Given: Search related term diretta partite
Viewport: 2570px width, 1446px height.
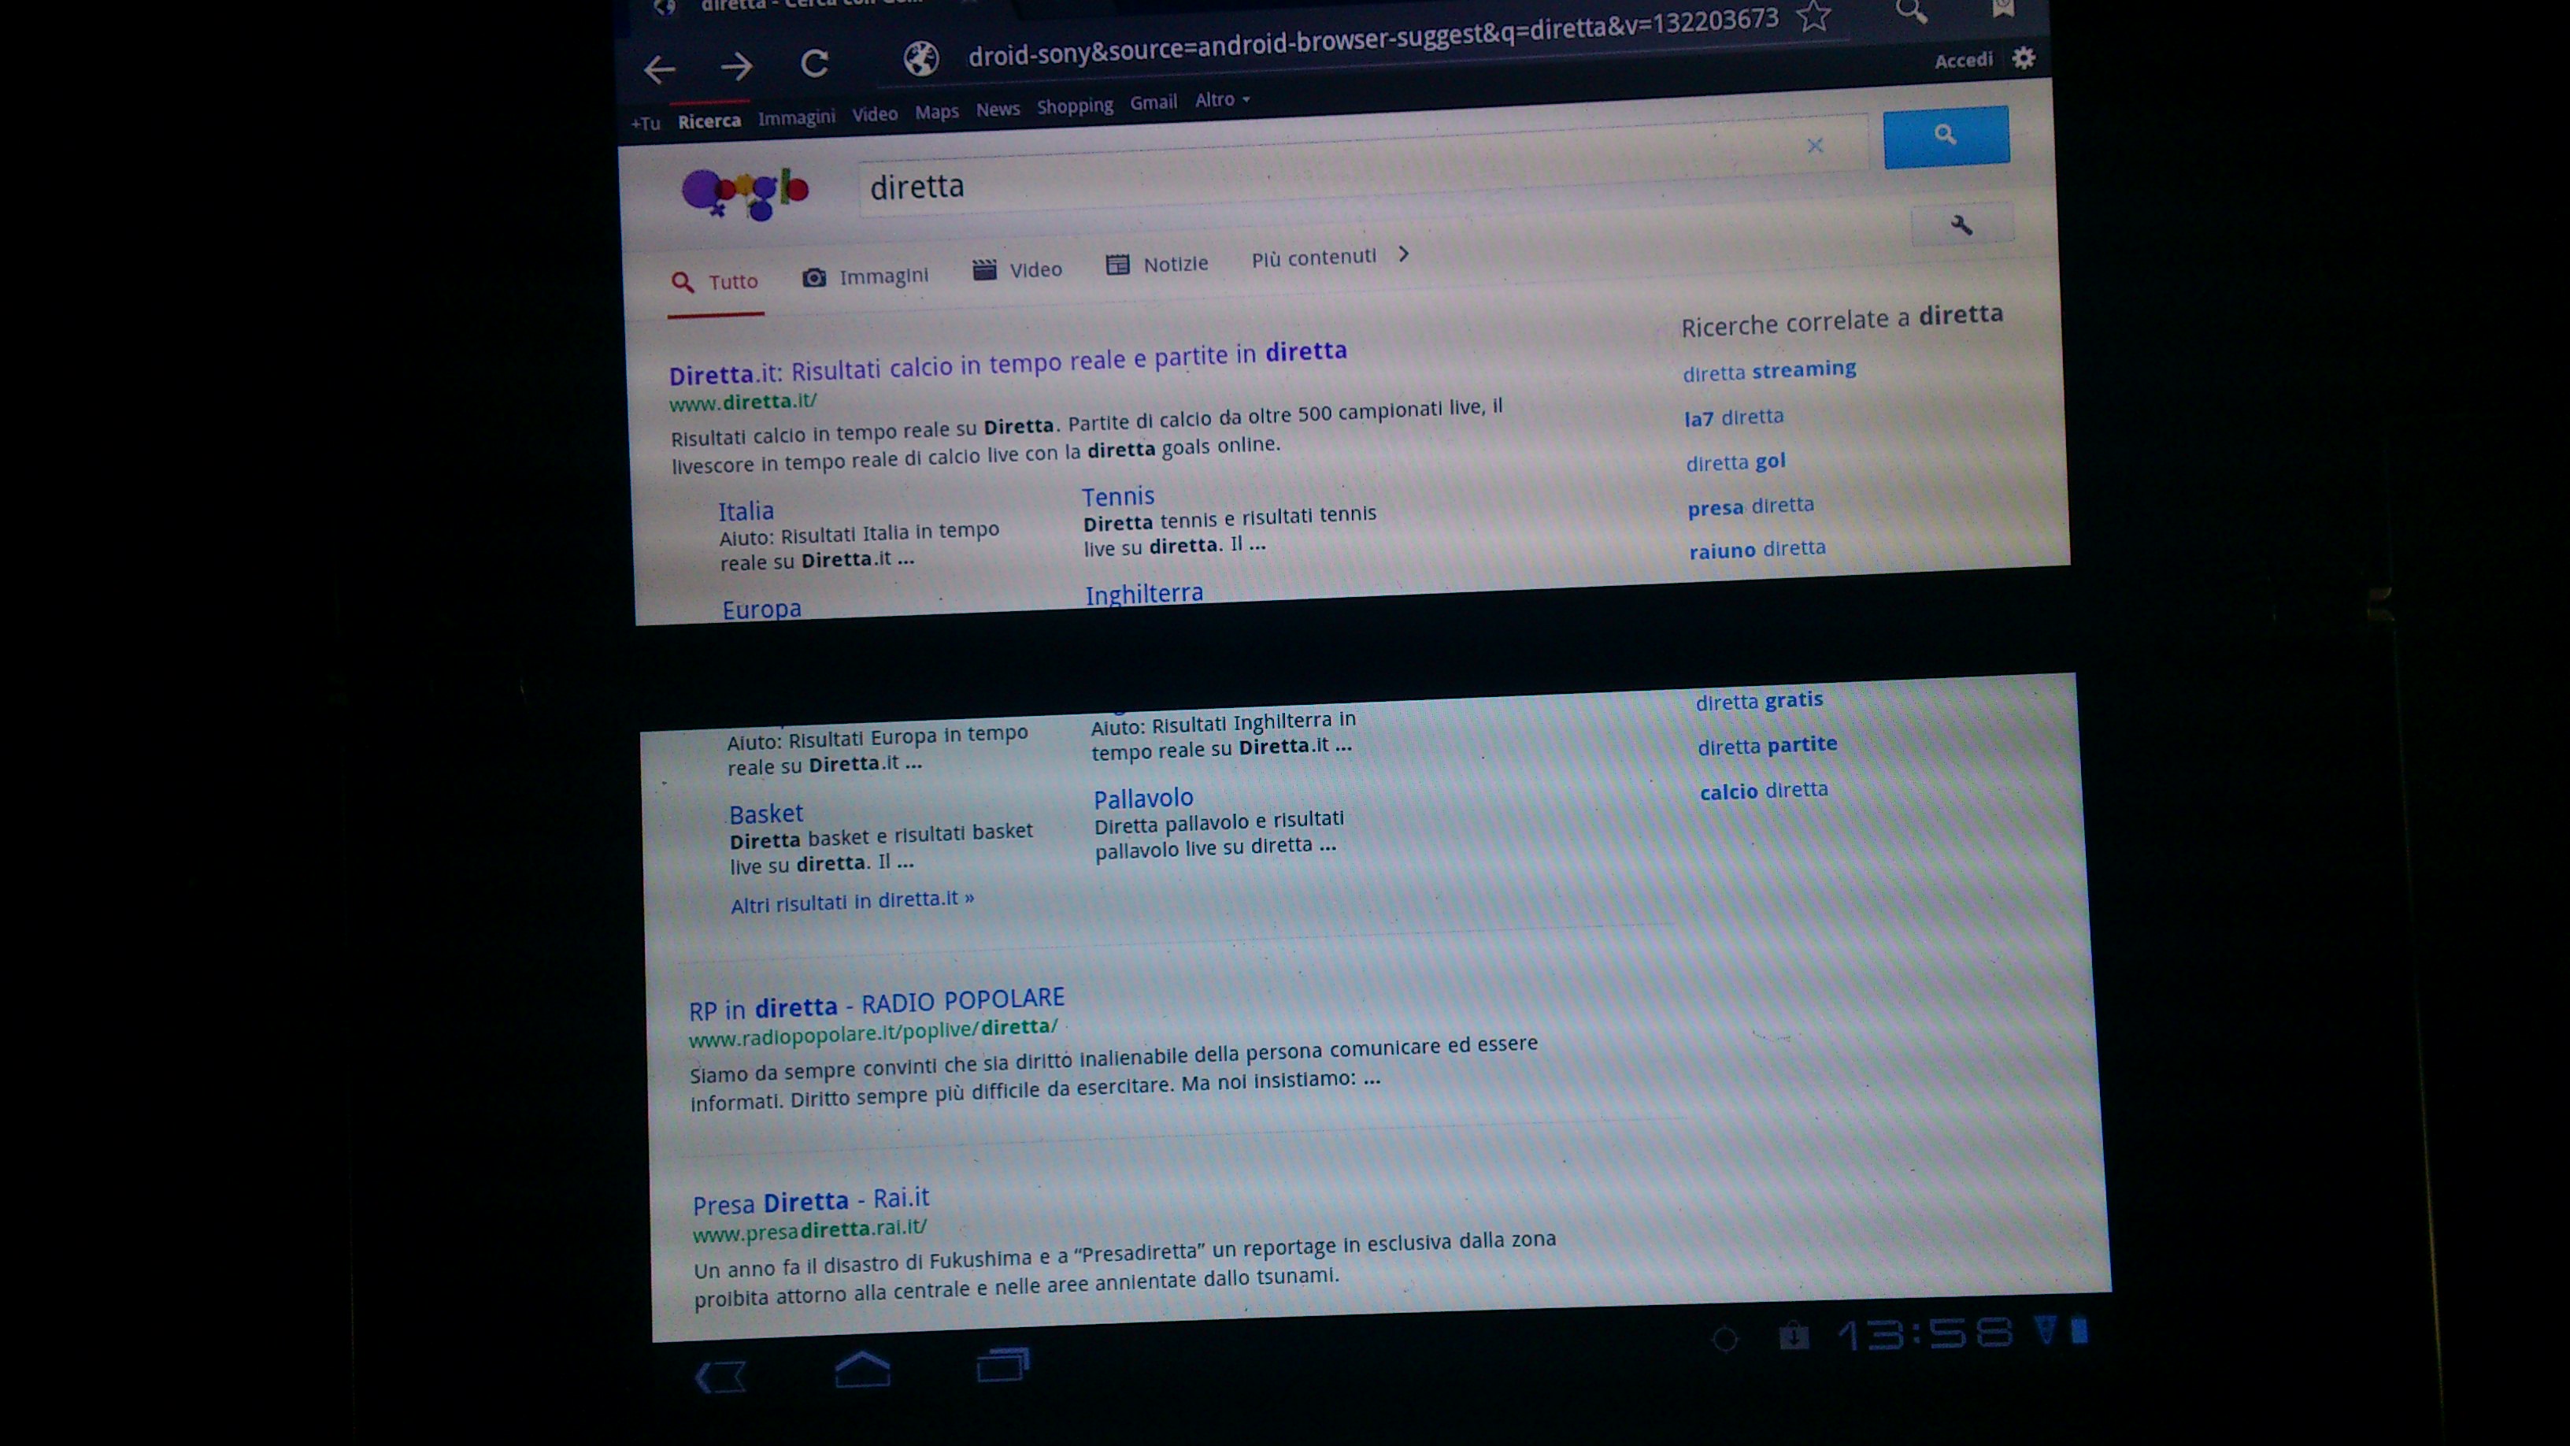Looking at the screenshot, I should 1768,746.
